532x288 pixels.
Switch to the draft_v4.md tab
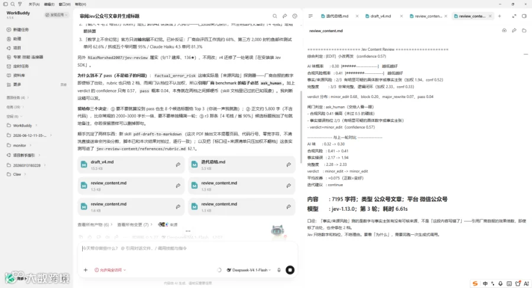(x=378, y=16)
